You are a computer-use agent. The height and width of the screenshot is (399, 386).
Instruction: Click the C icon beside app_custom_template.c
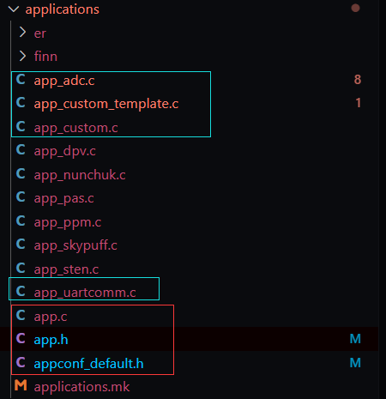(x=21, y=103)
